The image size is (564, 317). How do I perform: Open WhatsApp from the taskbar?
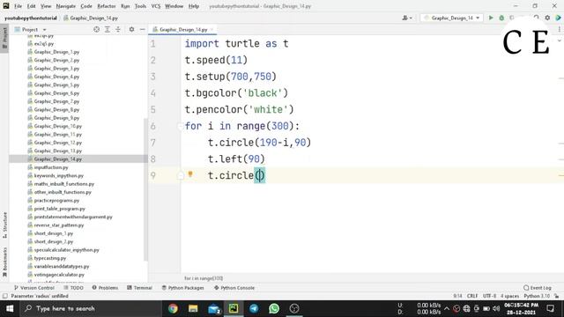point(274,308)
